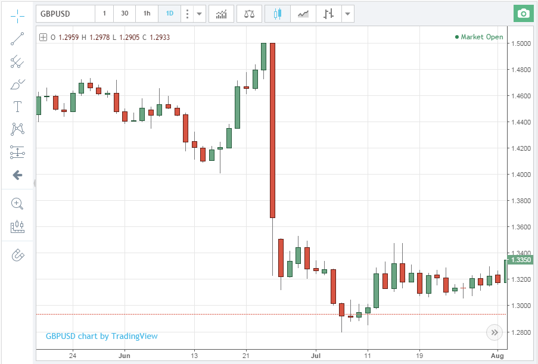This screenshot has width=538, height=364.
Task: Click the tall red candle after the 21 mark
Action: (x=272, y=130)
